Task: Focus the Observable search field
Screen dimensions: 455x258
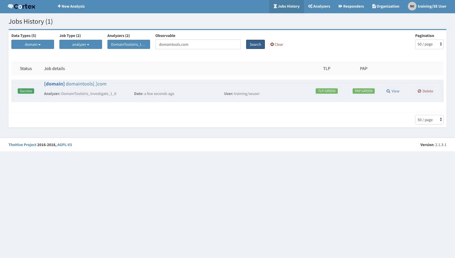Action: click(x=198, y=44)
